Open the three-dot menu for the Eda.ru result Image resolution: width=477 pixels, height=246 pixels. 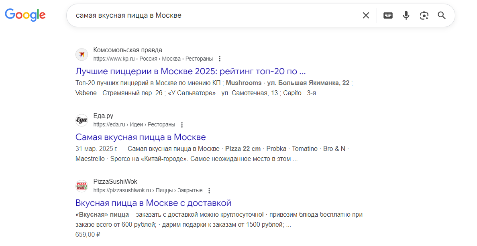coord(182,124)
